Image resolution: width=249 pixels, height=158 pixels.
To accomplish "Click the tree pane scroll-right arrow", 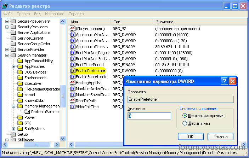I will coord(56,144).
